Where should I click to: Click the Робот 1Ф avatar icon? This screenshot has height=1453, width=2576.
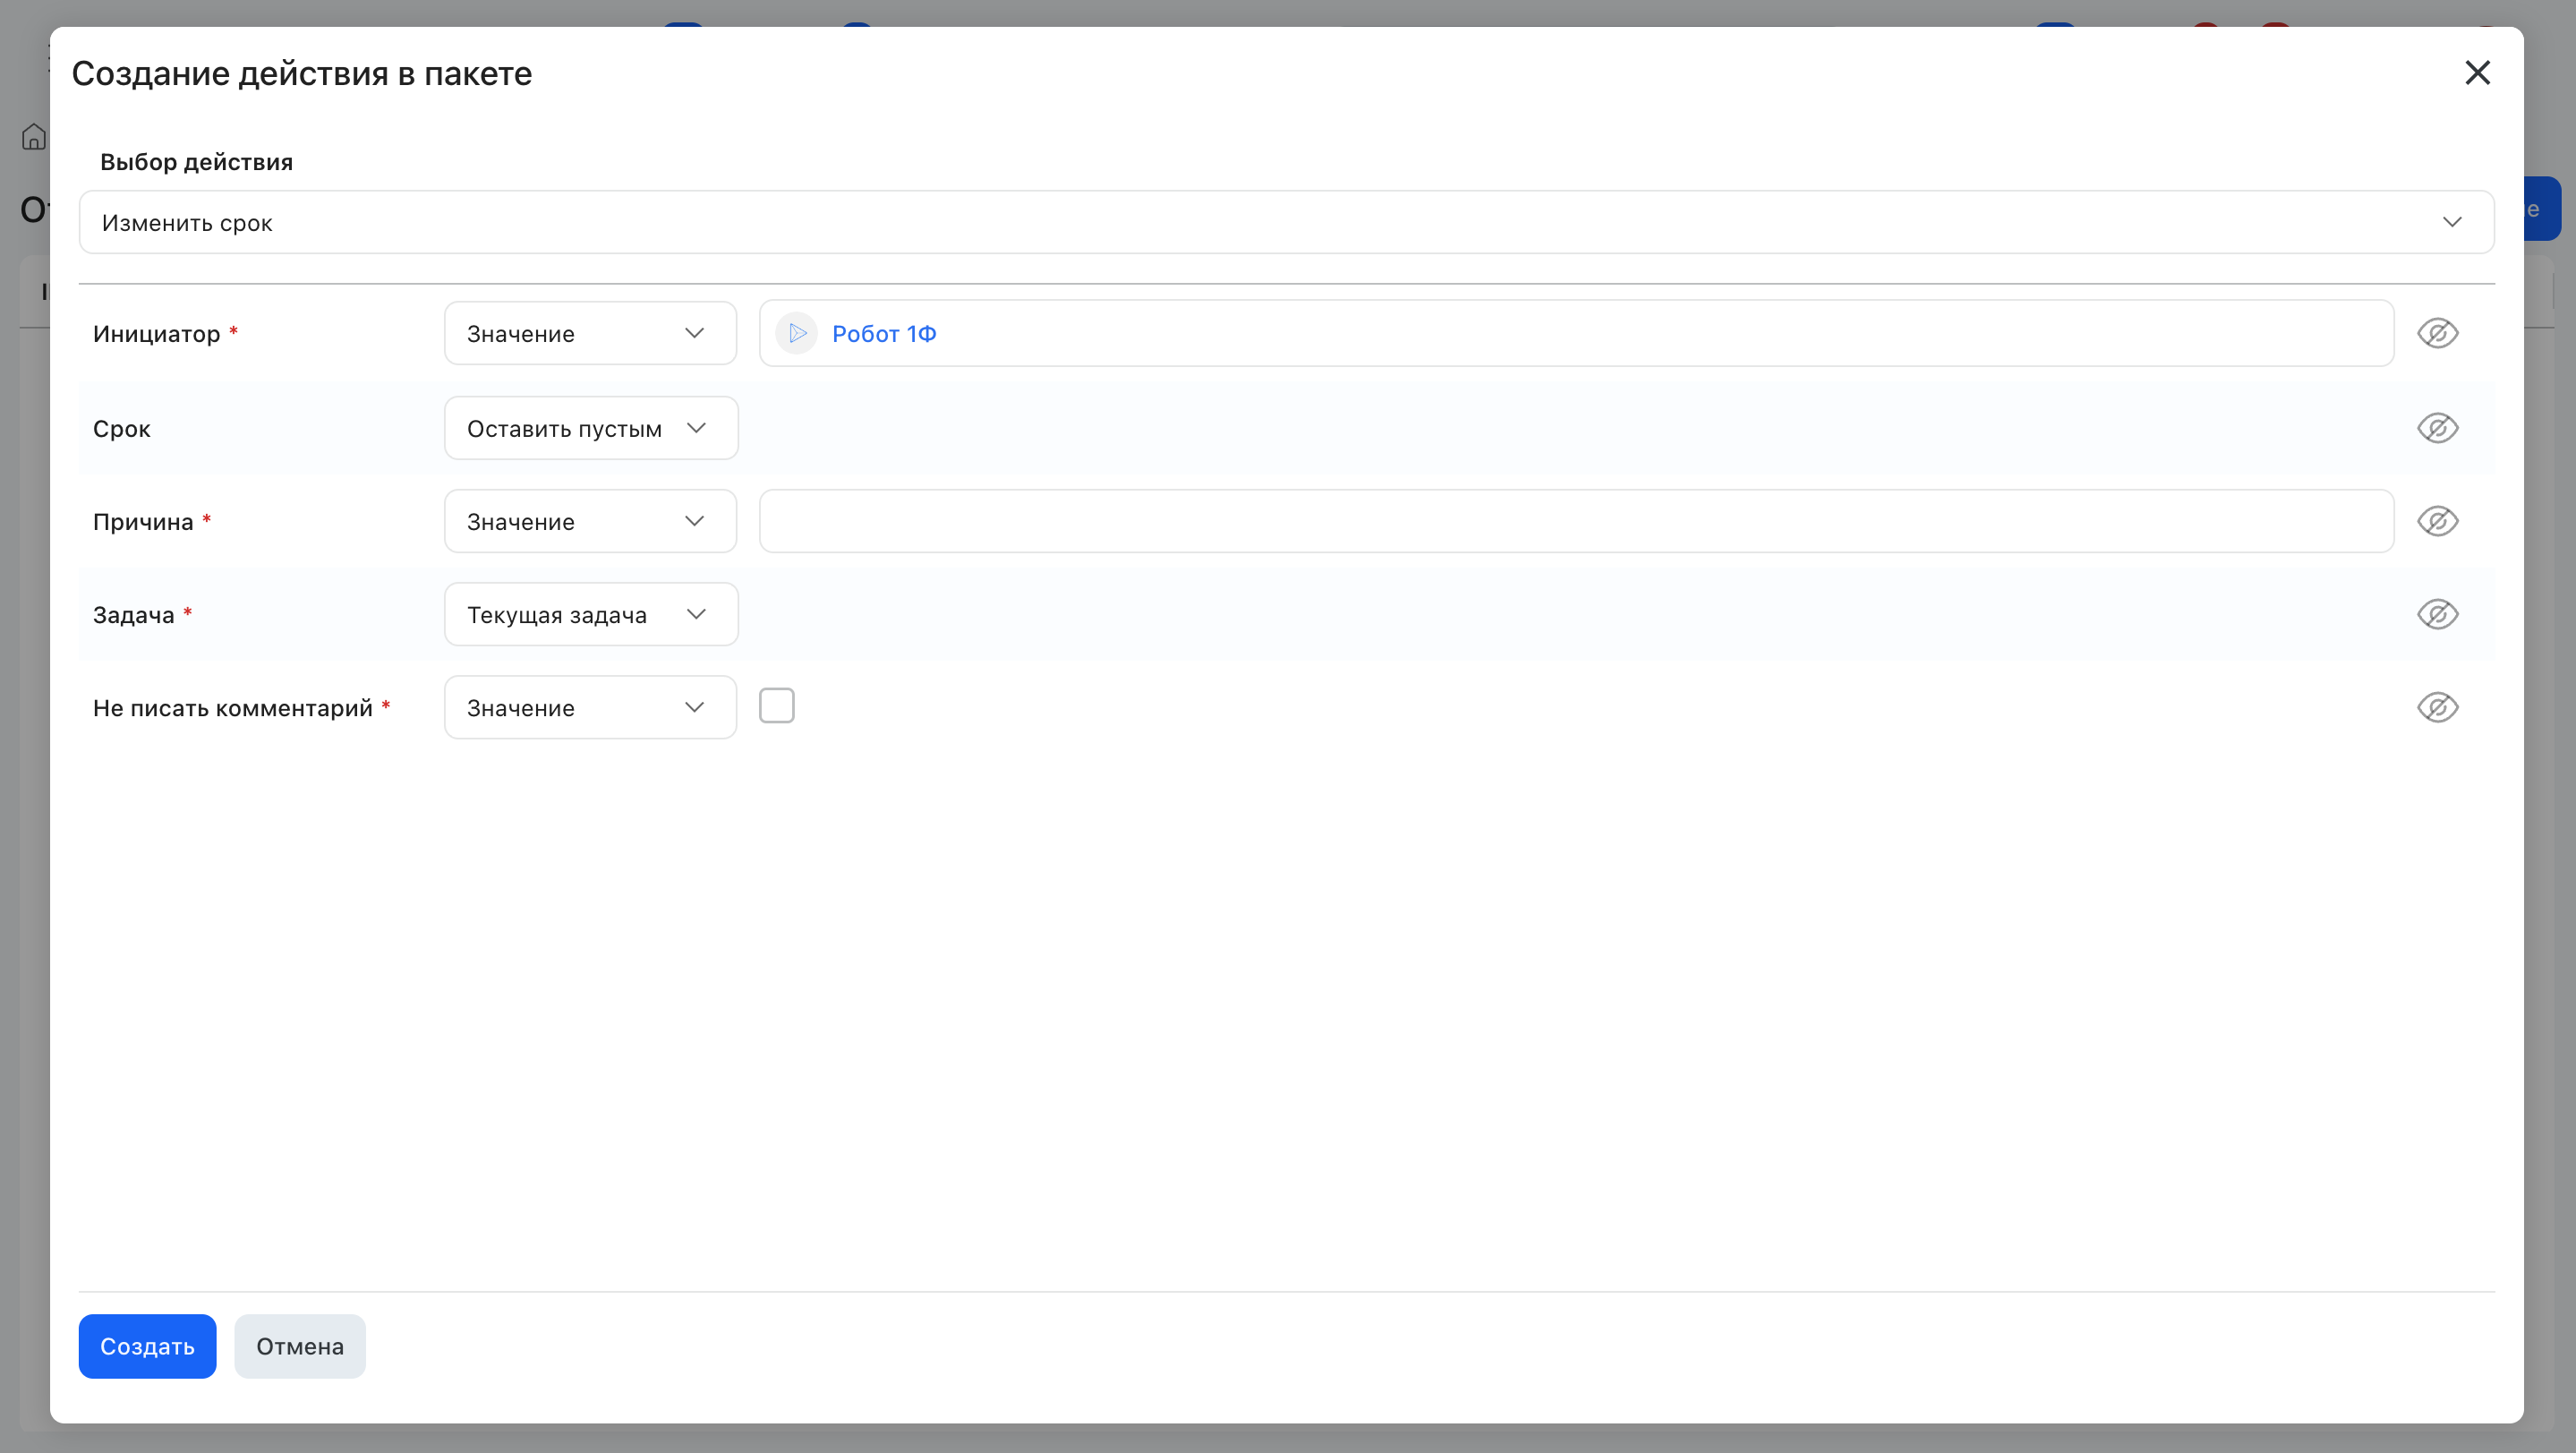(x=797, y=333)
